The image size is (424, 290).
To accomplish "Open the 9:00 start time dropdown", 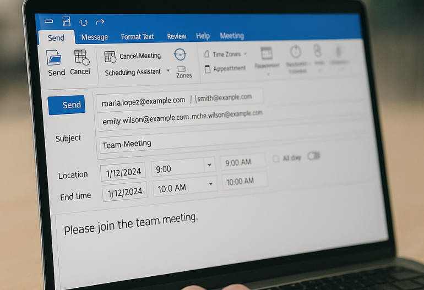I will 209,165.
